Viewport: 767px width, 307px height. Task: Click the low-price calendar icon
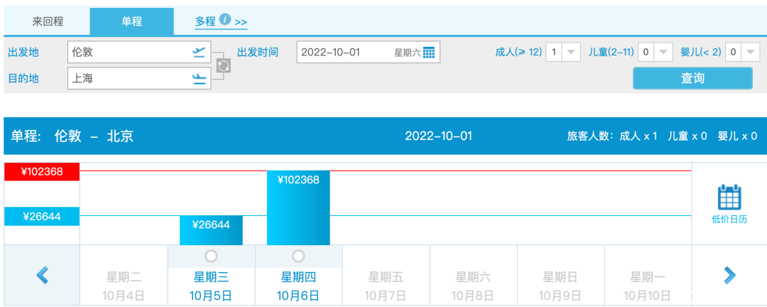(x=729, y=197)
